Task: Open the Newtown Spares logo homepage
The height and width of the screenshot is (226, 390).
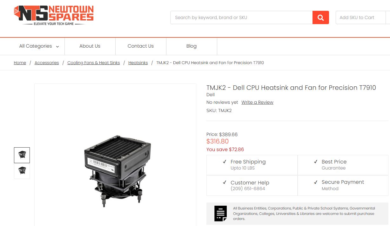Action: (54, 15)
